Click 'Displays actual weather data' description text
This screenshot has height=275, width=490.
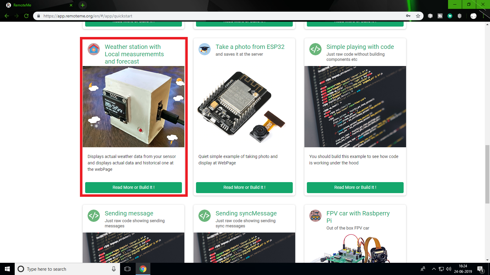[132, 163]
